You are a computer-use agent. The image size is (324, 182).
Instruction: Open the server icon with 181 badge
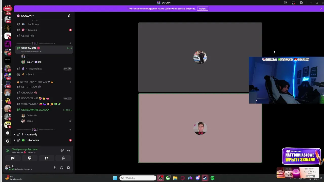[x=8, y=76]
